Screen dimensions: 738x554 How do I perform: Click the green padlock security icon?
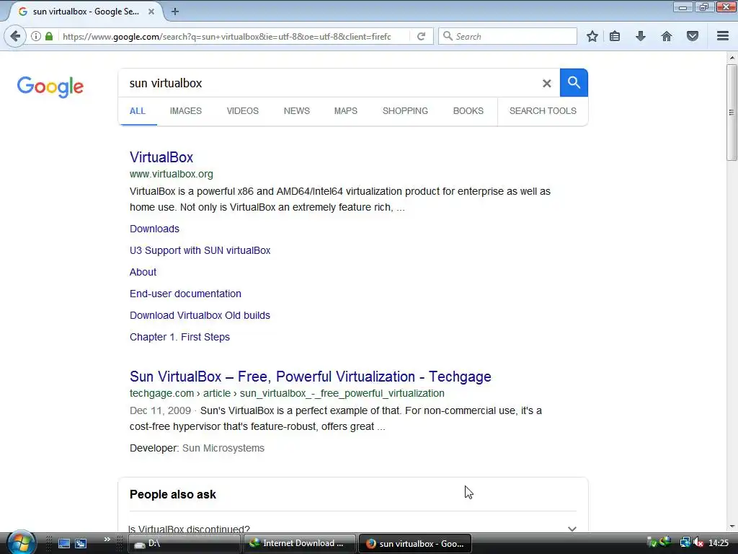coord(49,36)
